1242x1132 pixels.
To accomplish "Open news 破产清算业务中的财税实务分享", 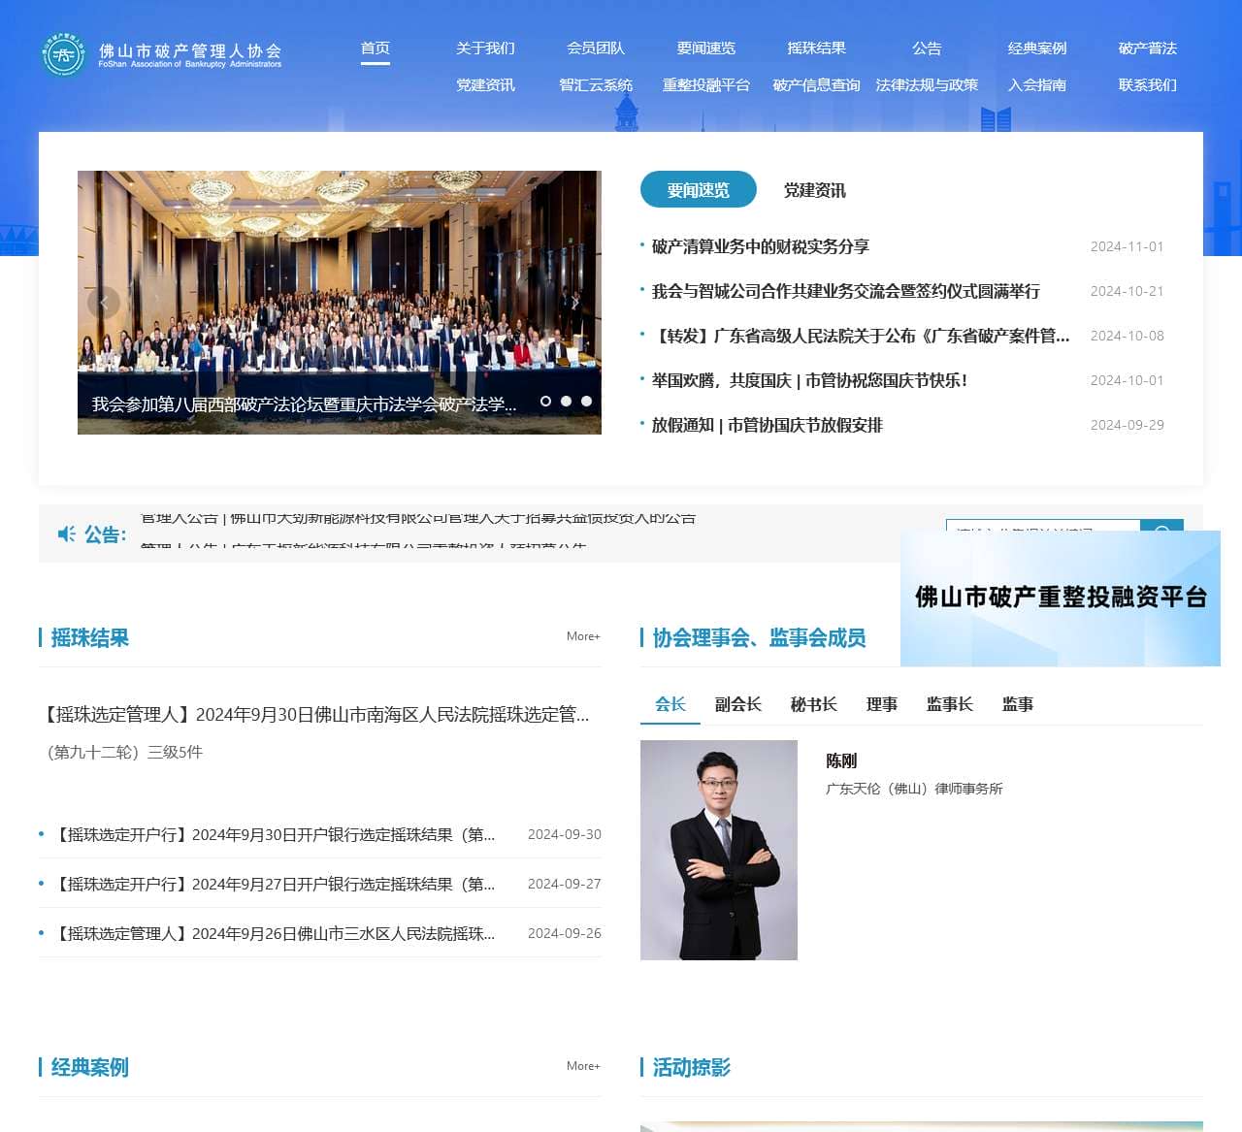I will pyautogui.click(x=761, y=246).
